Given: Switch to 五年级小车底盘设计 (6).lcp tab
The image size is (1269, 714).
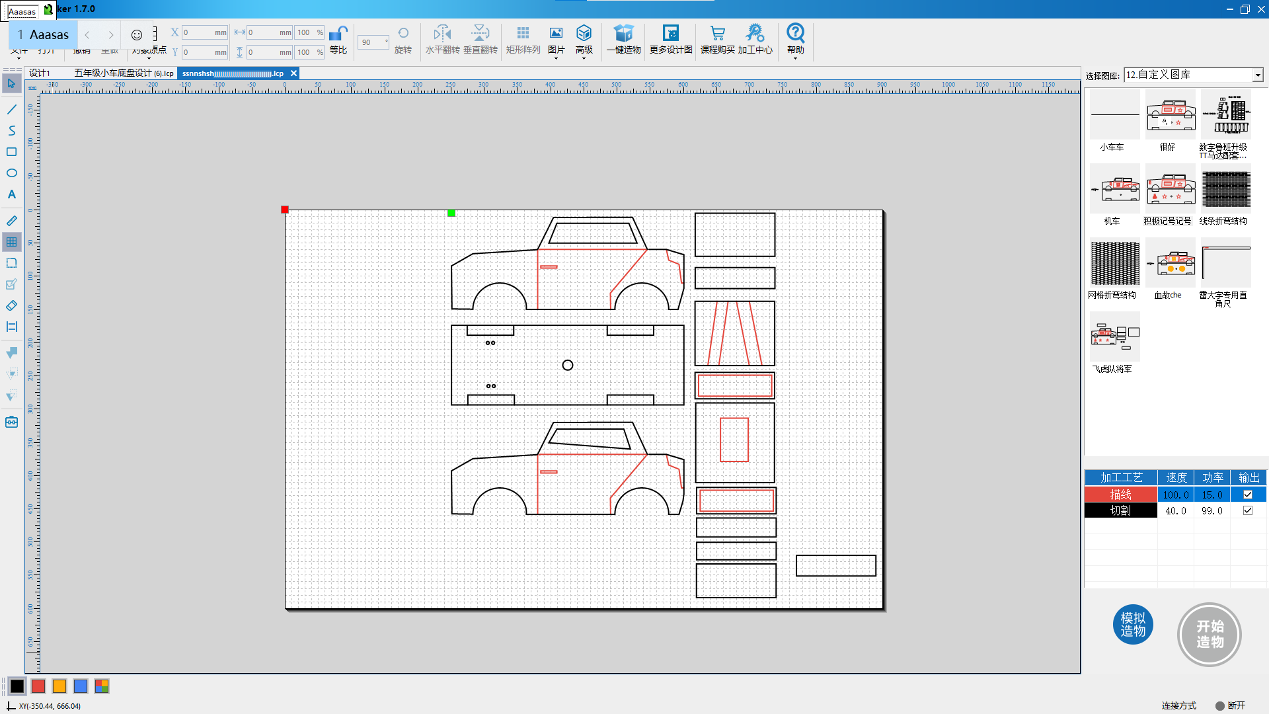Looking at the screenshot, I should click(124, 73).
